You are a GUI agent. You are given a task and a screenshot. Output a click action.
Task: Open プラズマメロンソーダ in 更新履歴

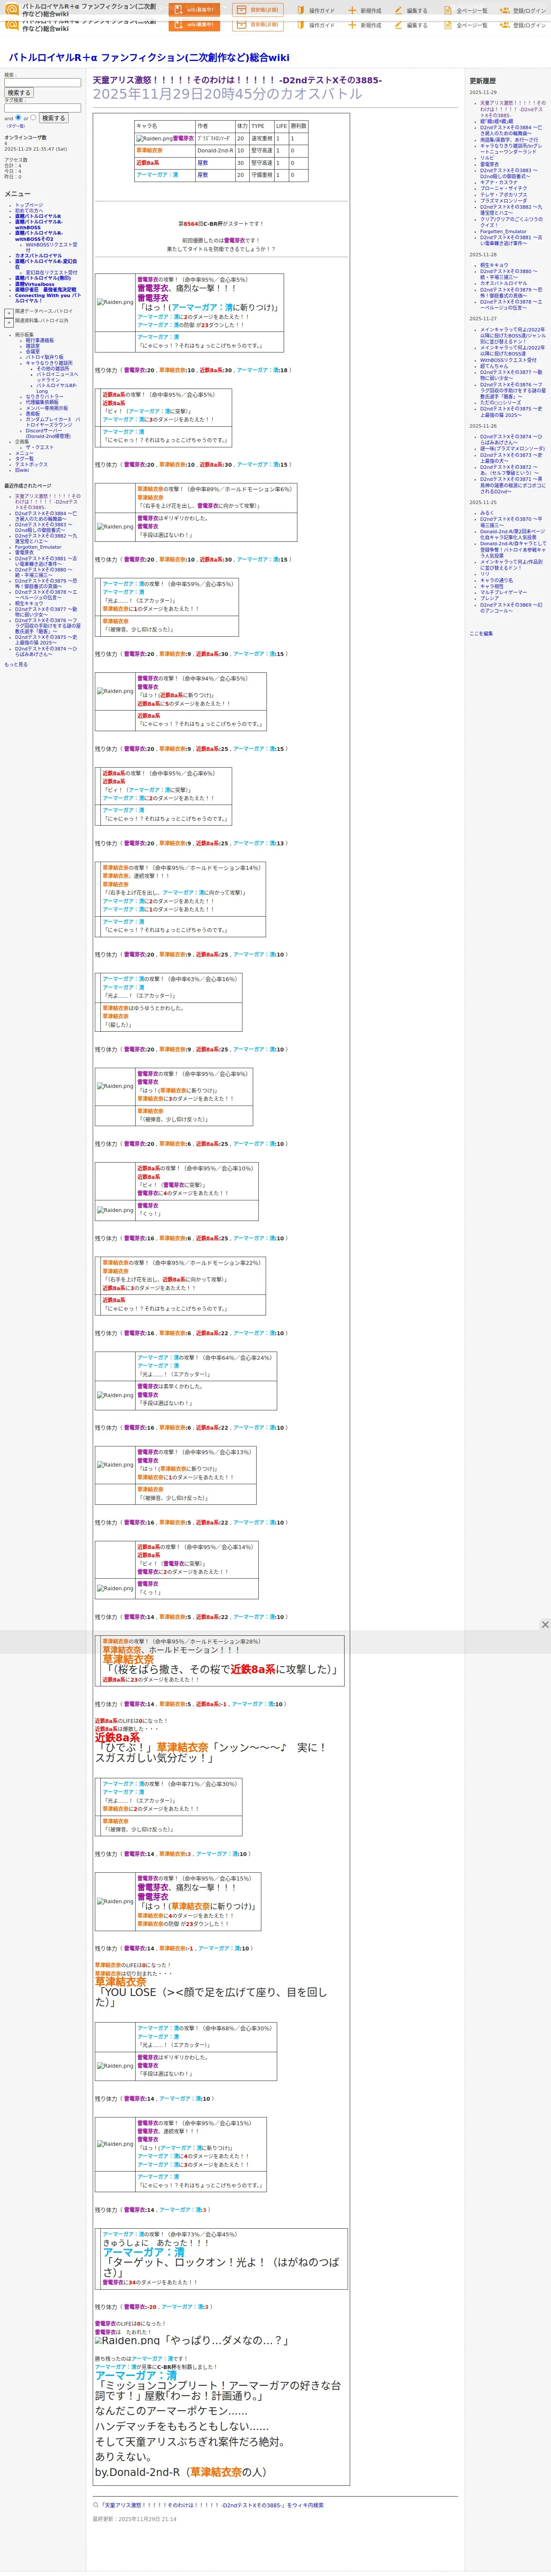[x=503, y=200]
